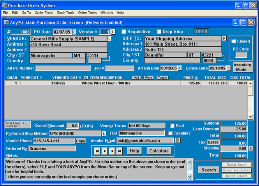Click the Calculate button
Image resolution: width=259 pixels, height=186 pixels.
[159, 151]
